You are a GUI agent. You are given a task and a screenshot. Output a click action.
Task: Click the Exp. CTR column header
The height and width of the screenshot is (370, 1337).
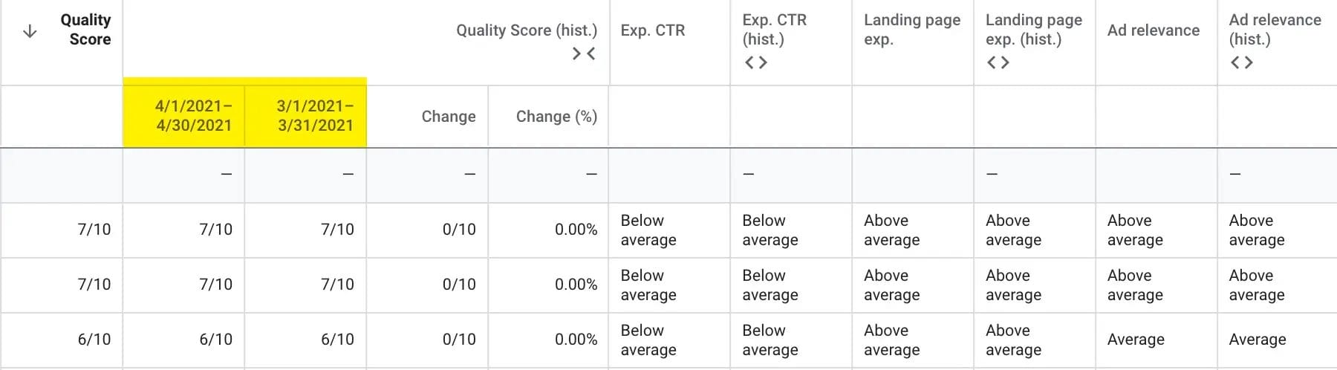tap(652, 30)
